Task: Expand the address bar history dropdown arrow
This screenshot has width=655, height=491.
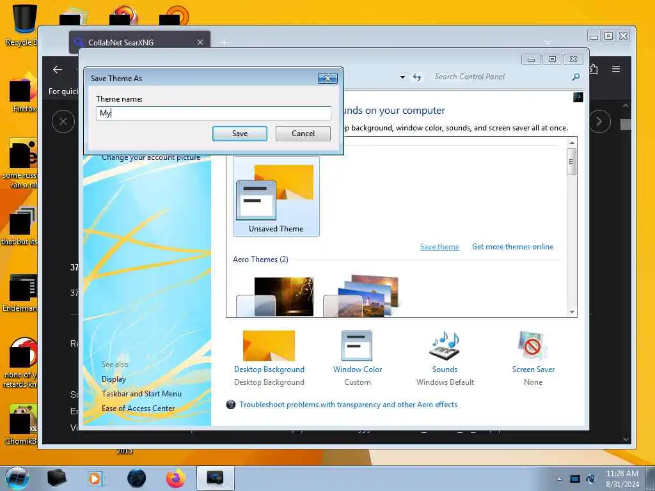Action: 402,77
